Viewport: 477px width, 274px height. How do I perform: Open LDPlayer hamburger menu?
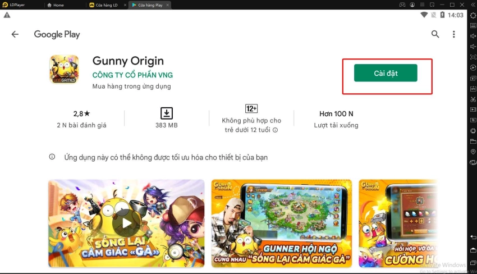point(422,5)
